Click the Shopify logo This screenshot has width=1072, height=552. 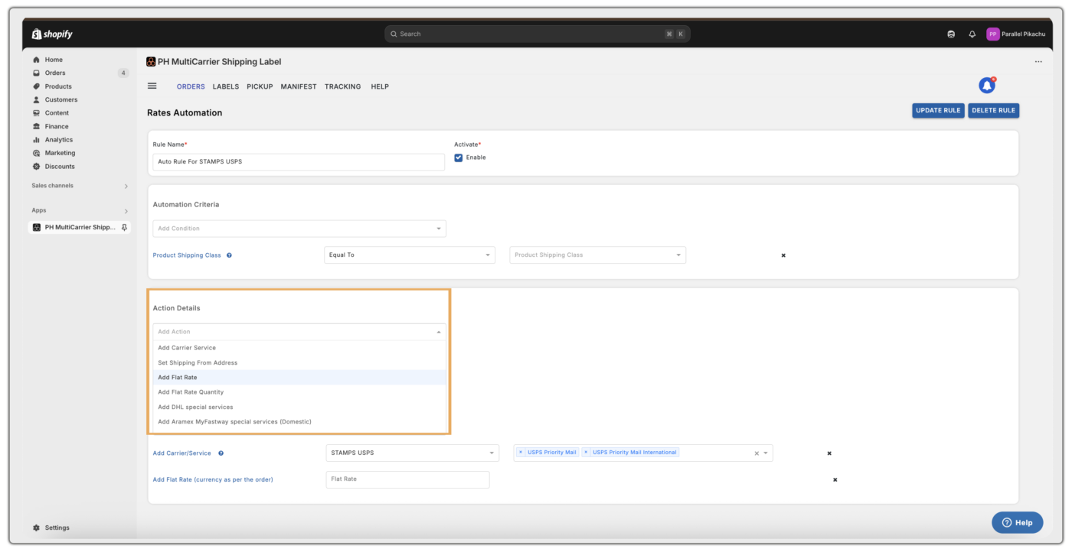pyautogui.click(x=52, y=34)
